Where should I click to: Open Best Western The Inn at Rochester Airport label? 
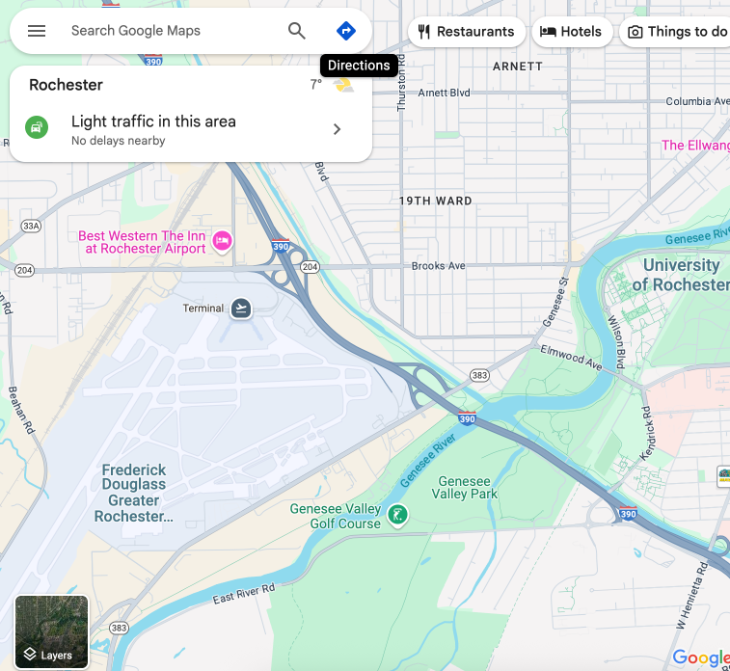[x=142, y=242]
